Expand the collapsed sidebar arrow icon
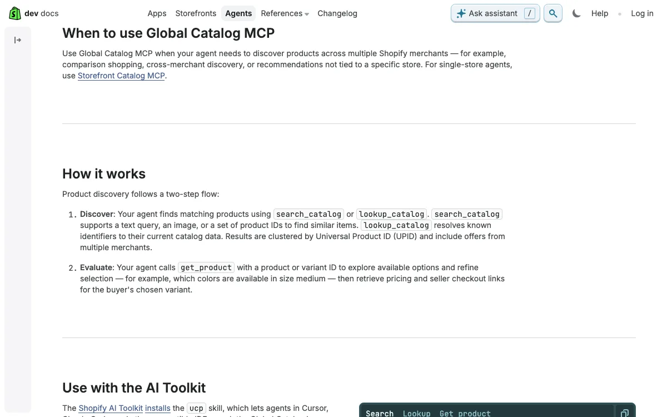 pyautogui.click(x=18, y=40)
